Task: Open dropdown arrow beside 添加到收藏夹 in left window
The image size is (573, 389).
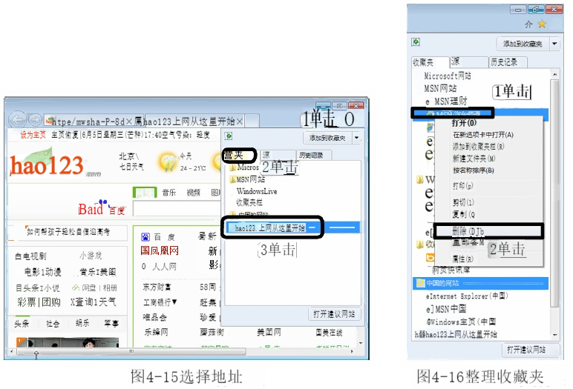Action: [x=357, y=138]
